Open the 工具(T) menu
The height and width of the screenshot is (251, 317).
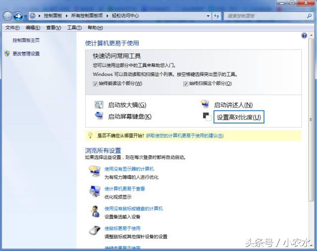(74, 28)
